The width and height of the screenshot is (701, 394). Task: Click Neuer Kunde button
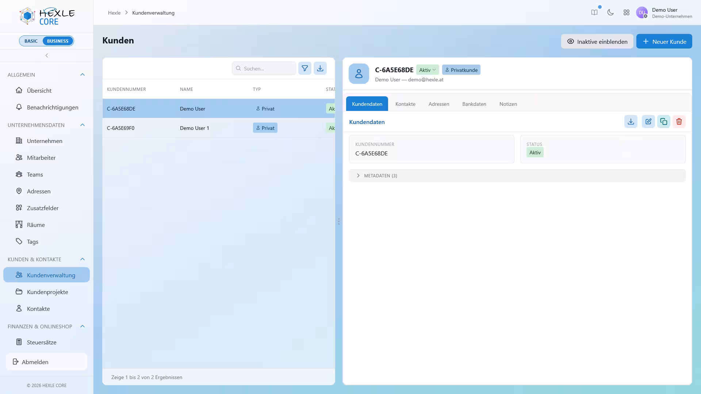point(664,41)
